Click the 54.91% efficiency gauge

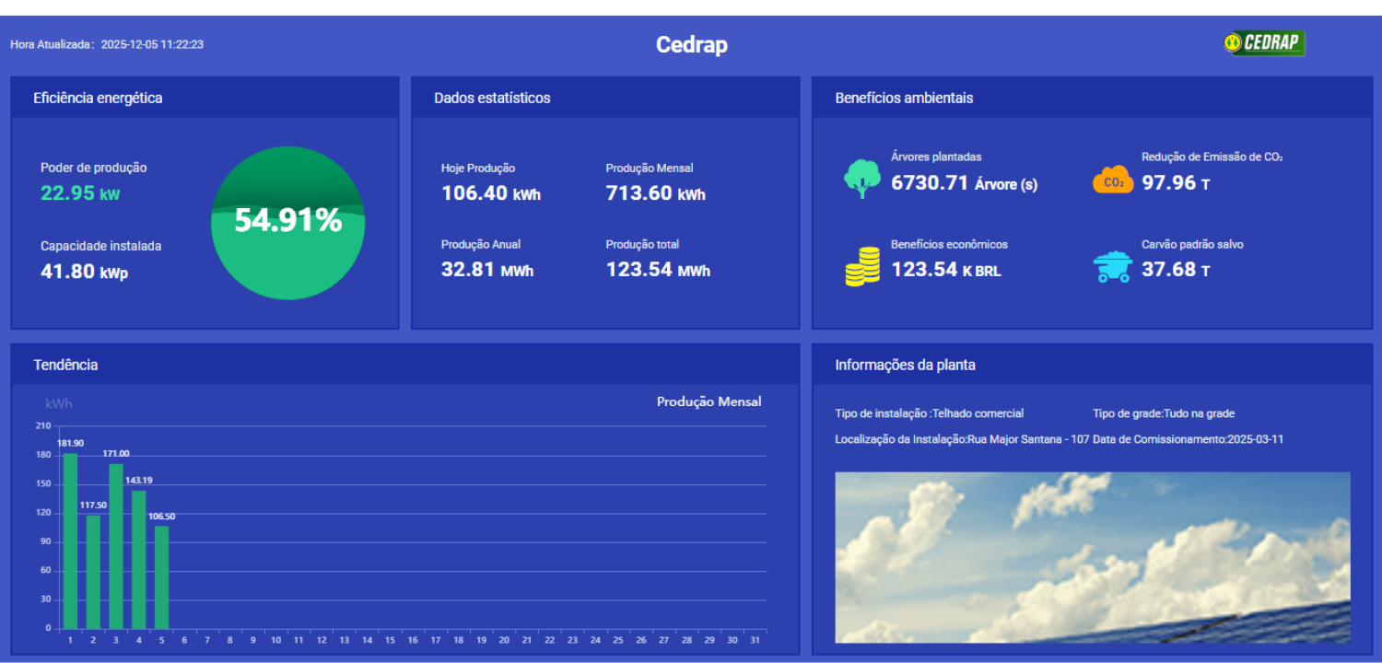287,223
